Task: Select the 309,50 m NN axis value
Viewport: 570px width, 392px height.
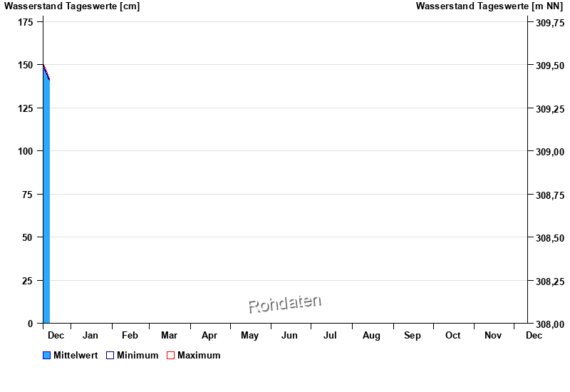Action: click(550, 66)
